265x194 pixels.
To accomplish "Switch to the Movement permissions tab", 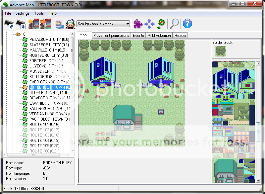I will [x=111, y=36].
